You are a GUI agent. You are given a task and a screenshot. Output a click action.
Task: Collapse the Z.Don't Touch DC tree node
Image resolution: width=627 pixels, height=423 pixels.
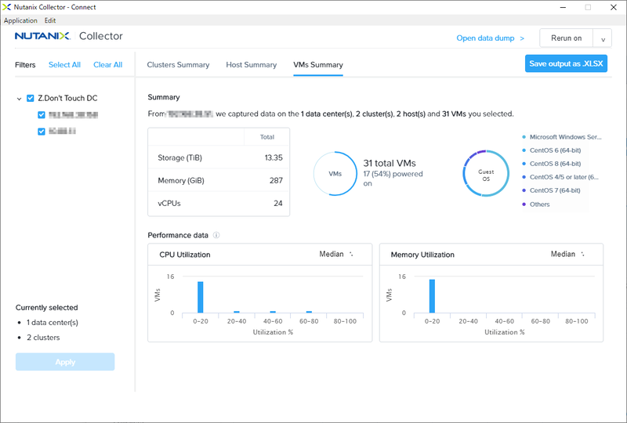19,99
